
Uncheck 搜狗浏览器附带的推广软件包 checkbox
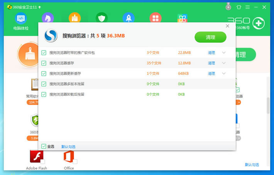point(44,53)
